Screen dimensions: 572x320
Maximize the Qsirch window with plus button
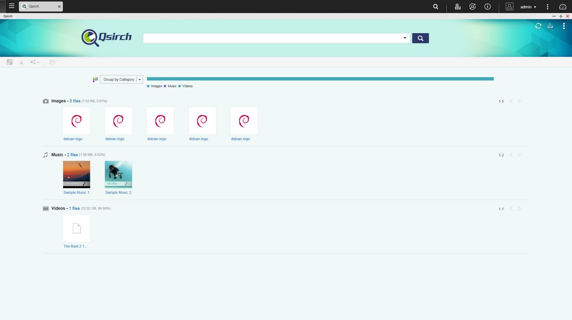561,16
